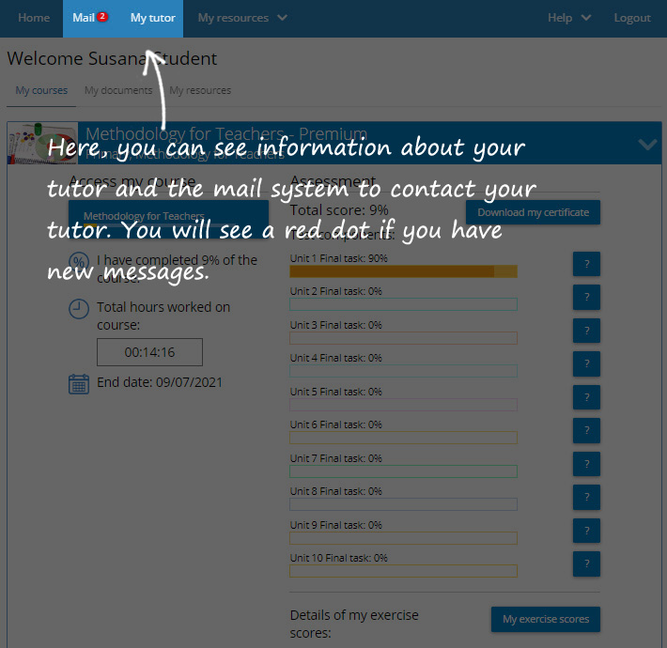Expand the My resources dropdown in navbar
The image size is (667, 648).
click(x=242, y=18)
